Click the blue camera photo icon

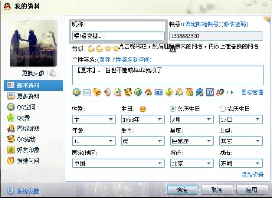159,92
